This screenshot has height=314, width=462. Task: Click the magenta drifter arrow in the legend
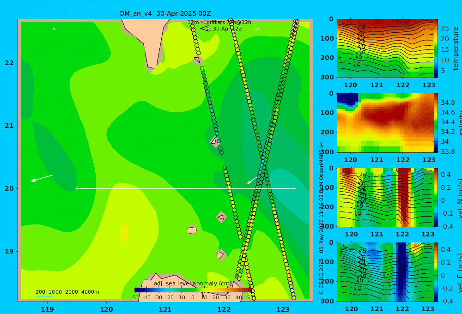pos(204,22)
